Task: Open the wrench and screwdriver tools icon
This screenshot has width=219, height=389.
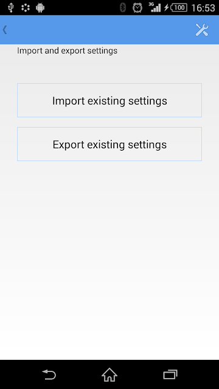Action: point(202,30)
